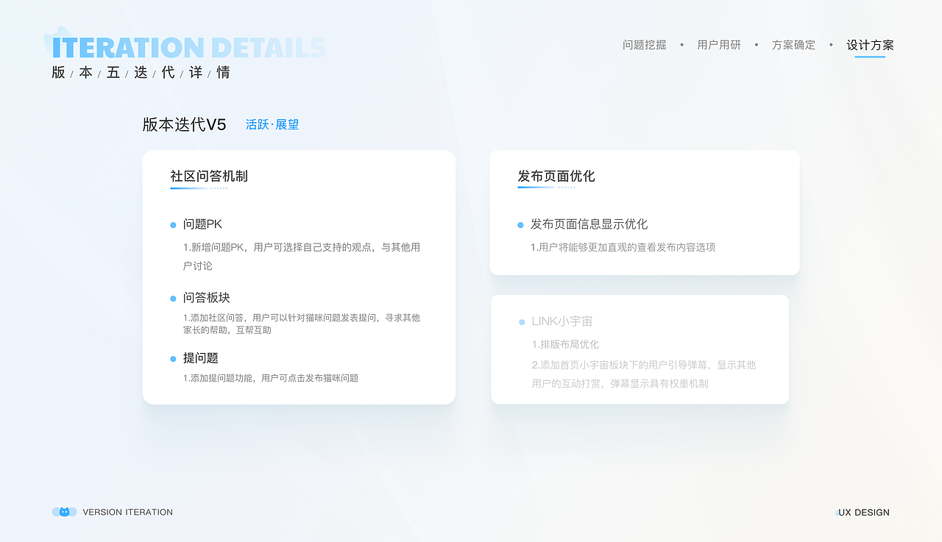Click the 添加提问题功能 description line
942x542 pixels.
[x=271, y=378]
